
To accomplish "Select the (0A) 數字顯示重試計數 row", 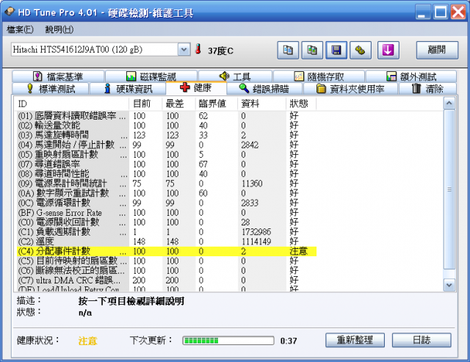I will click(167, 193).
